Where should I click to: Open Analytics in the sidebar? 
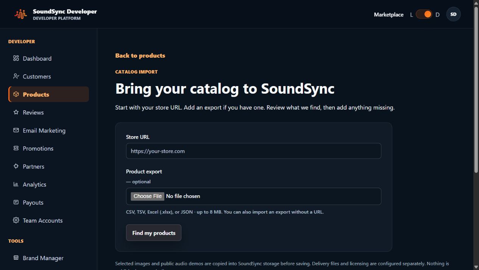tap(48, 184)
